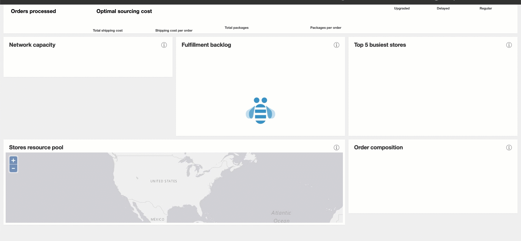Click the Stores resource pool title
Image resolution: width=521 pixels, height=241 pixels.
coord(36,148)
